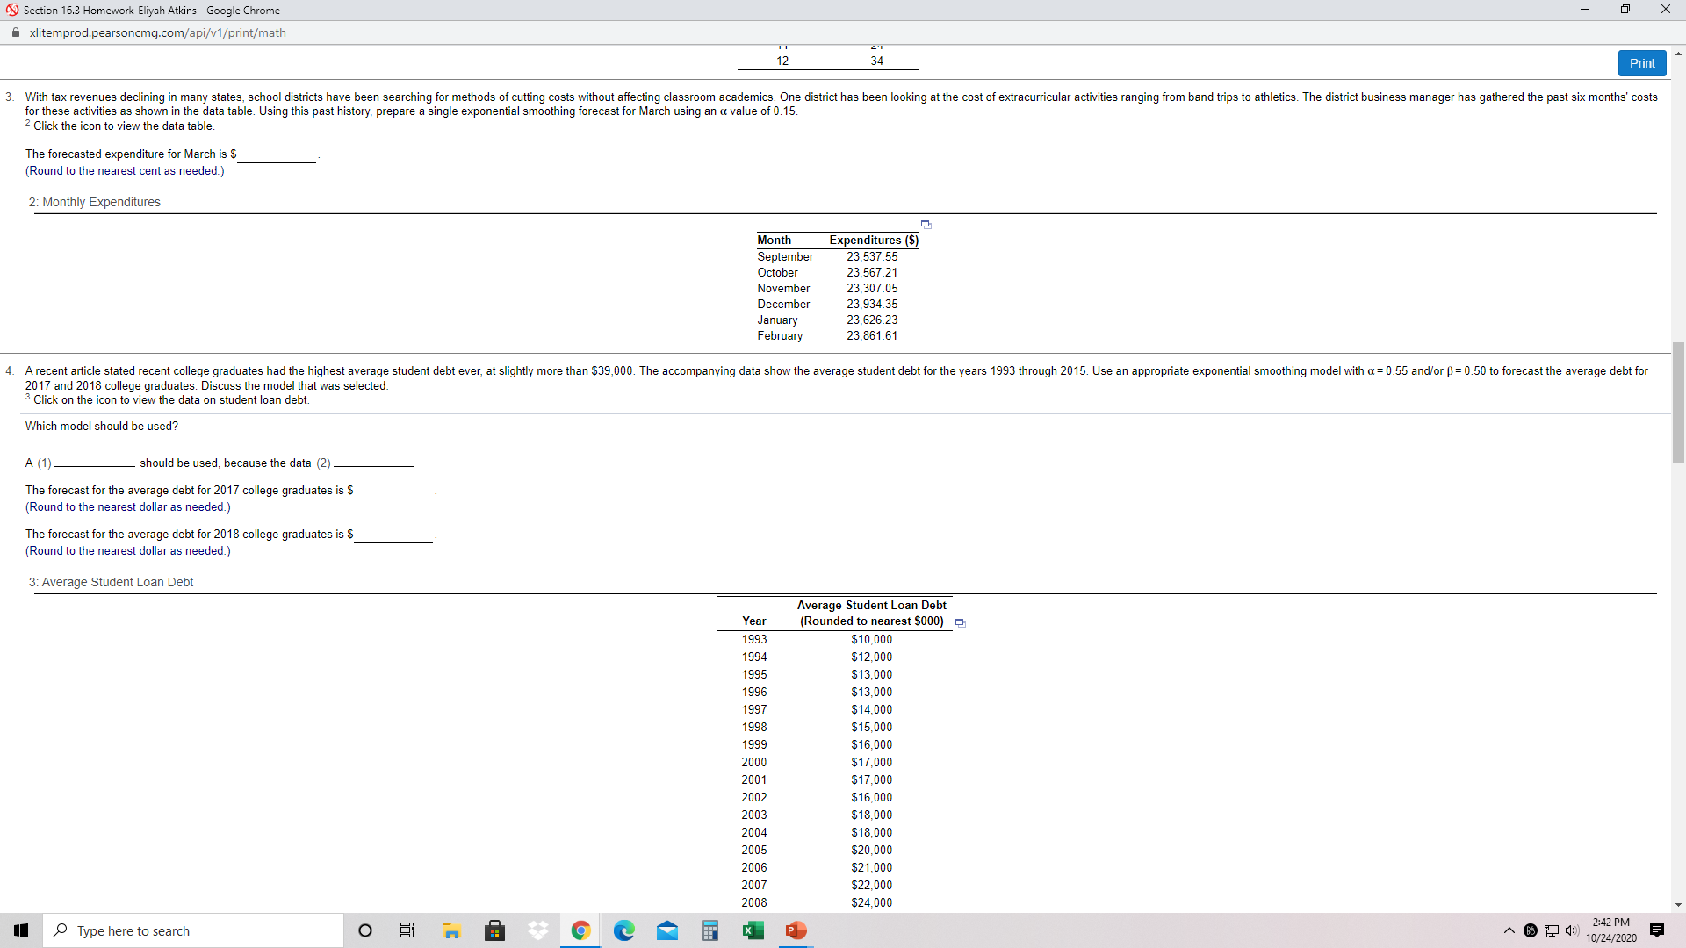Click the pop-out icon beside the Student Loan Debt table
The height and width of the screenshot is (948, 1686).
point(960,622)
